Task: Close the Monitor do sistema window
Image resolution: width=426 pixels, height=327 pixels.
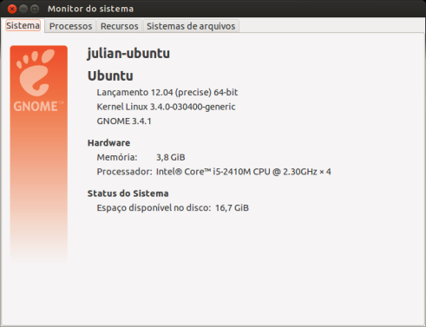Action: [12, 9]
